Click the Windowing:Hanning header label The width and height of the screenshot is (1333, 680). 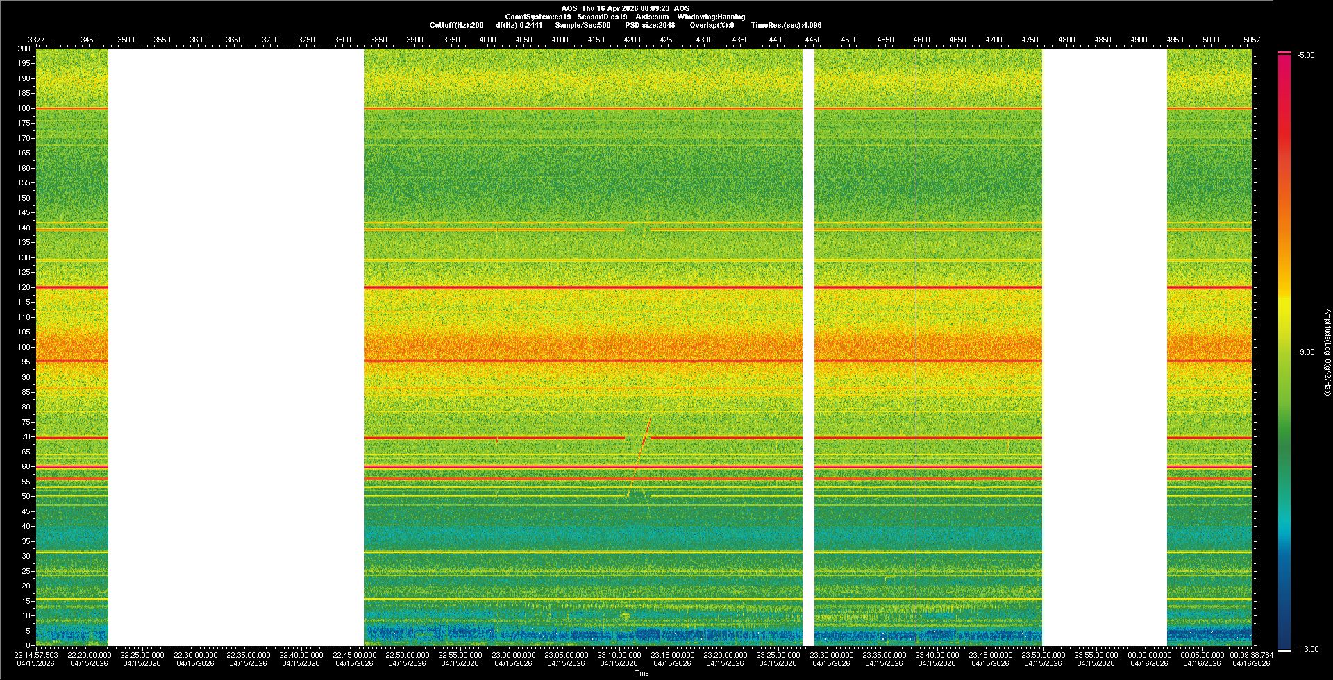711,17
